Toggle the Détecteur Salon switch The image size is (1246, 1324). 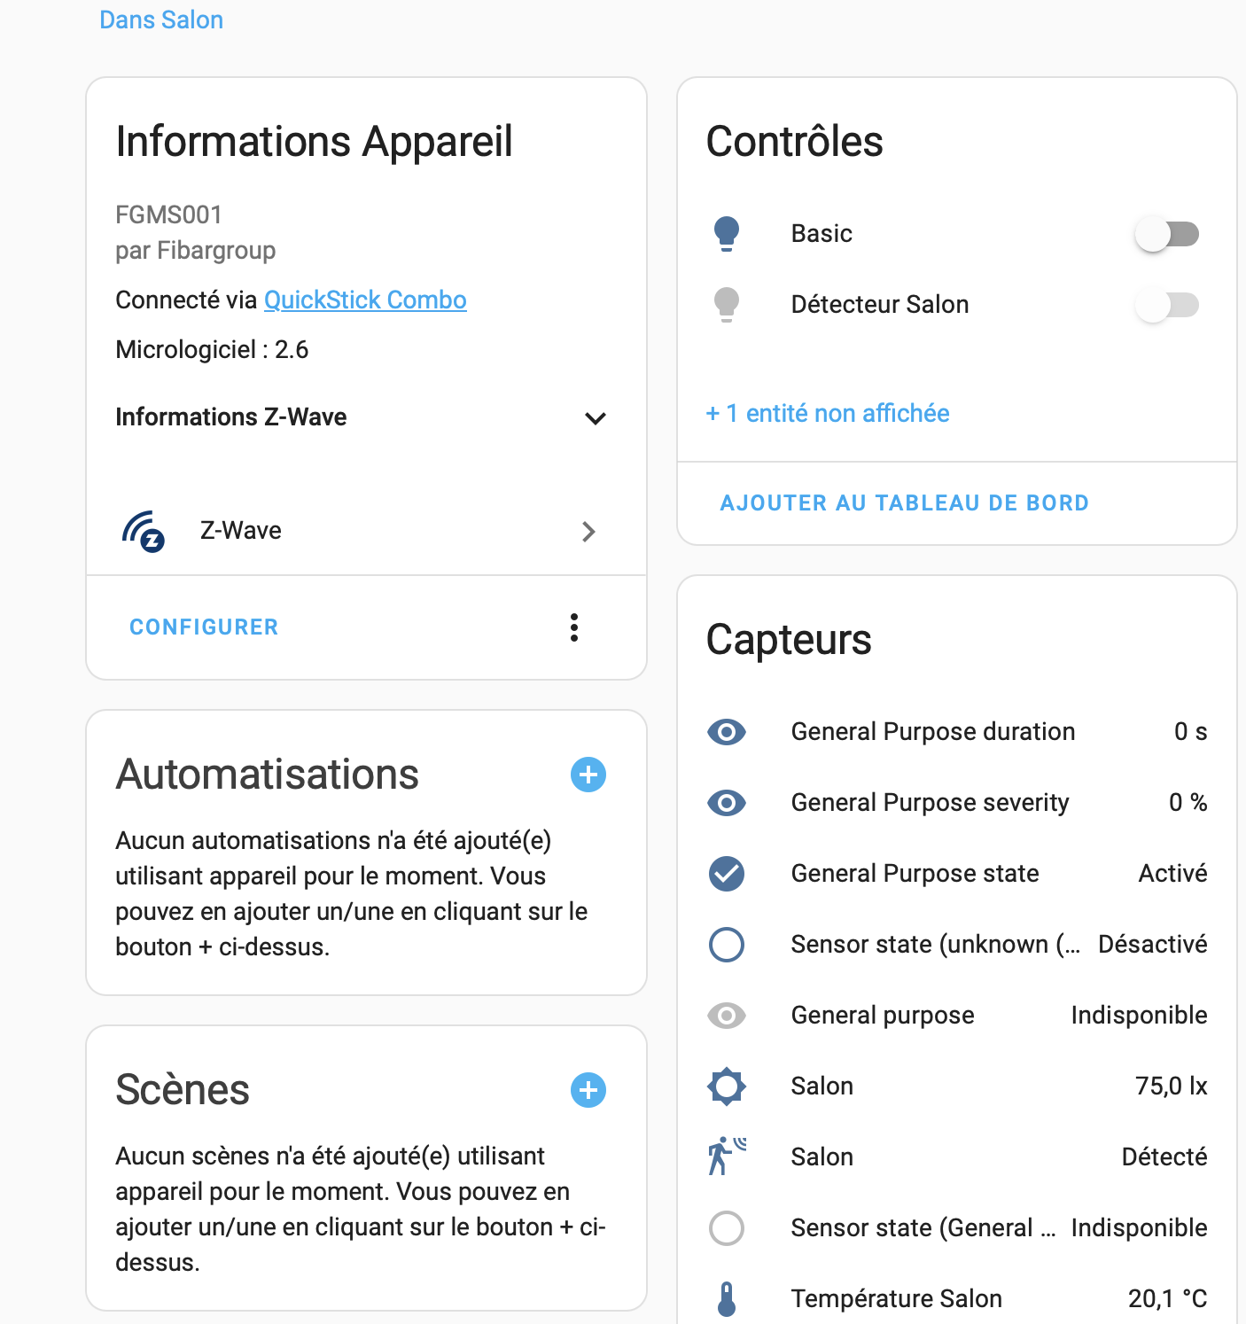pyautogui.click(x=1167, y=305)
